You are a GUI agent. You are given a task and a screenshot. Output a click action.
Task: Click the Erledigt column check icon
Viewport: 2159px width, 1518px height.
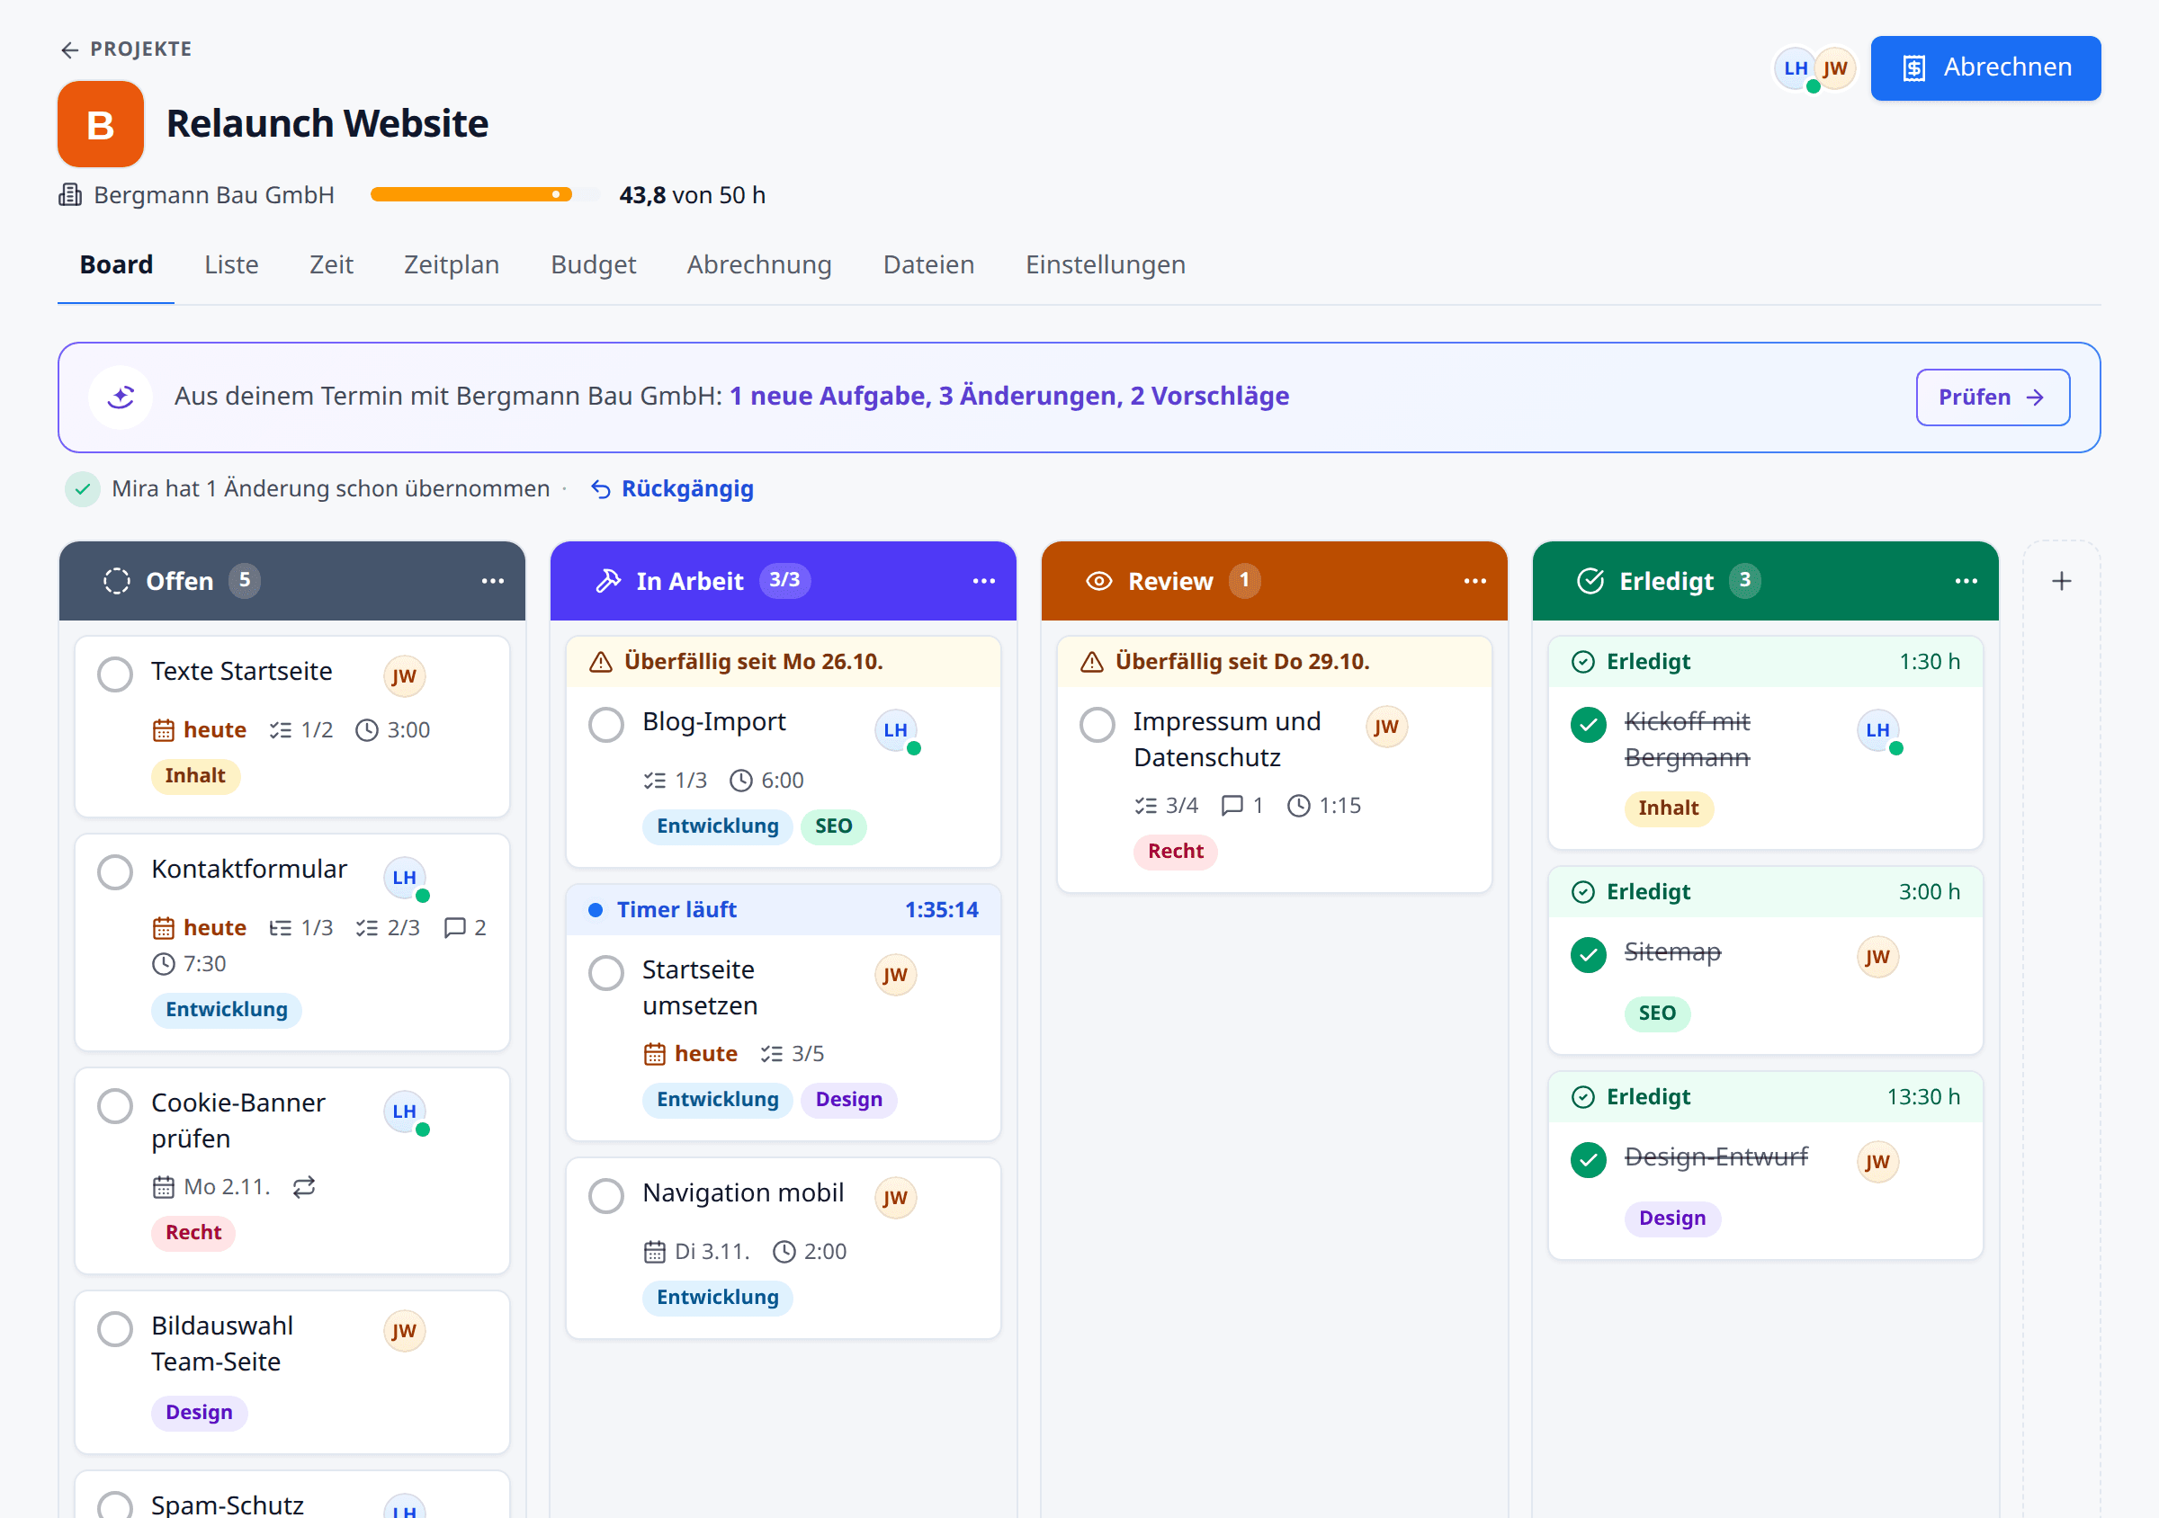[x=1590, y=581]
